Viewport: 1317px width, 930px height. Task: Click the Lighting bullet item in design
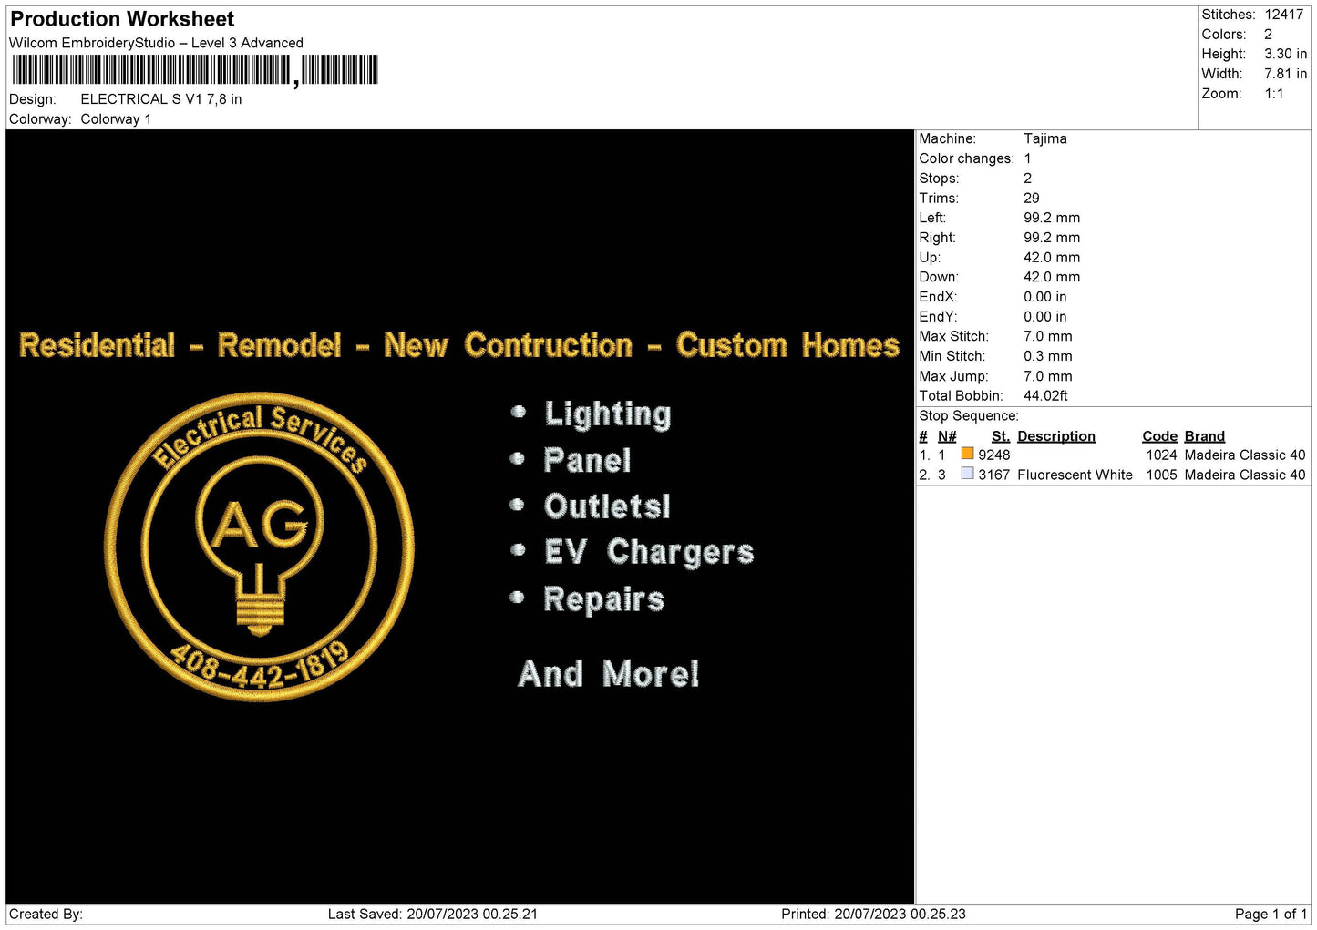click(x=607, y=414)
